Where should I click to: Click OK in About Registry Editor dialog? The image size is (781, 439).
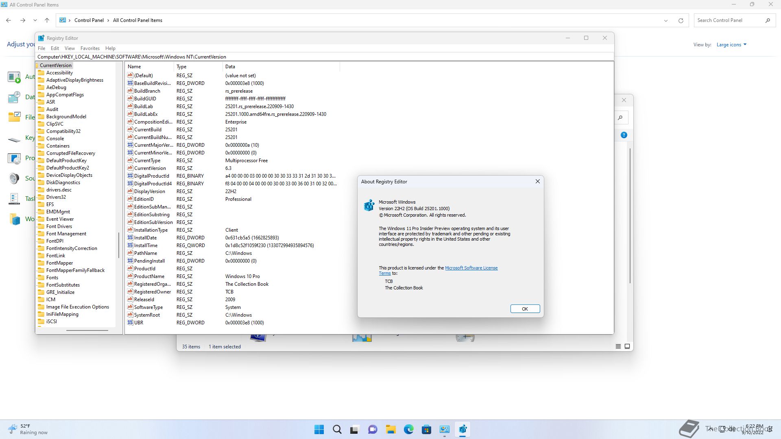[x=525, y=309]
